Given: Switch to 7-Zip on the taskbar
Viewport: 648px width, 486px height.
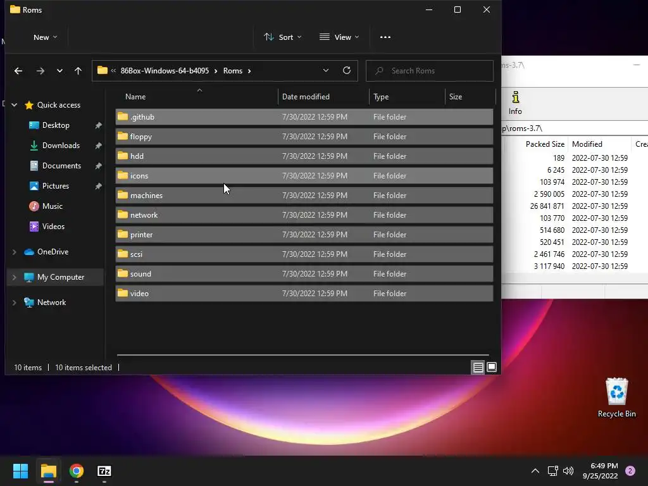Looking at the screenshot, I should 104,471.
